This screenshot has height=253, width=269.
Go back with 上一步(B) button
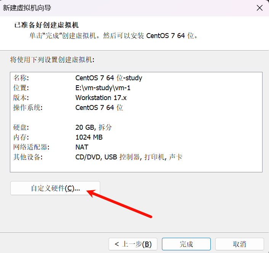point(133,244)
